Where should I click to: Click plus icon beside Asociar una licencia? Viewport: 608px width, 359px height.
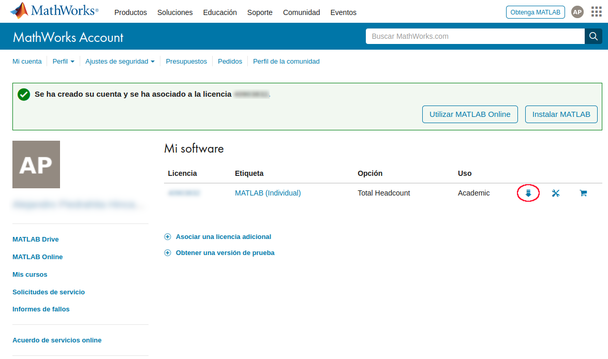click(168, 236)
